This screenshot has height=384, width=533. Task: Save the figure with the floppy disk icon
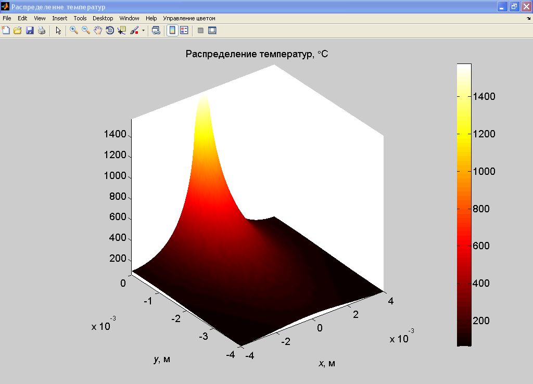point(29,31)
